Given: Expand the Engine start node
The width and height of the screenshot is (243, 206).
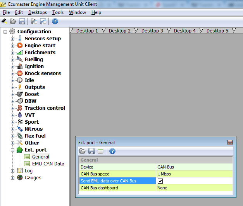Looking at the screenshot, I should (x=12, y=46).
